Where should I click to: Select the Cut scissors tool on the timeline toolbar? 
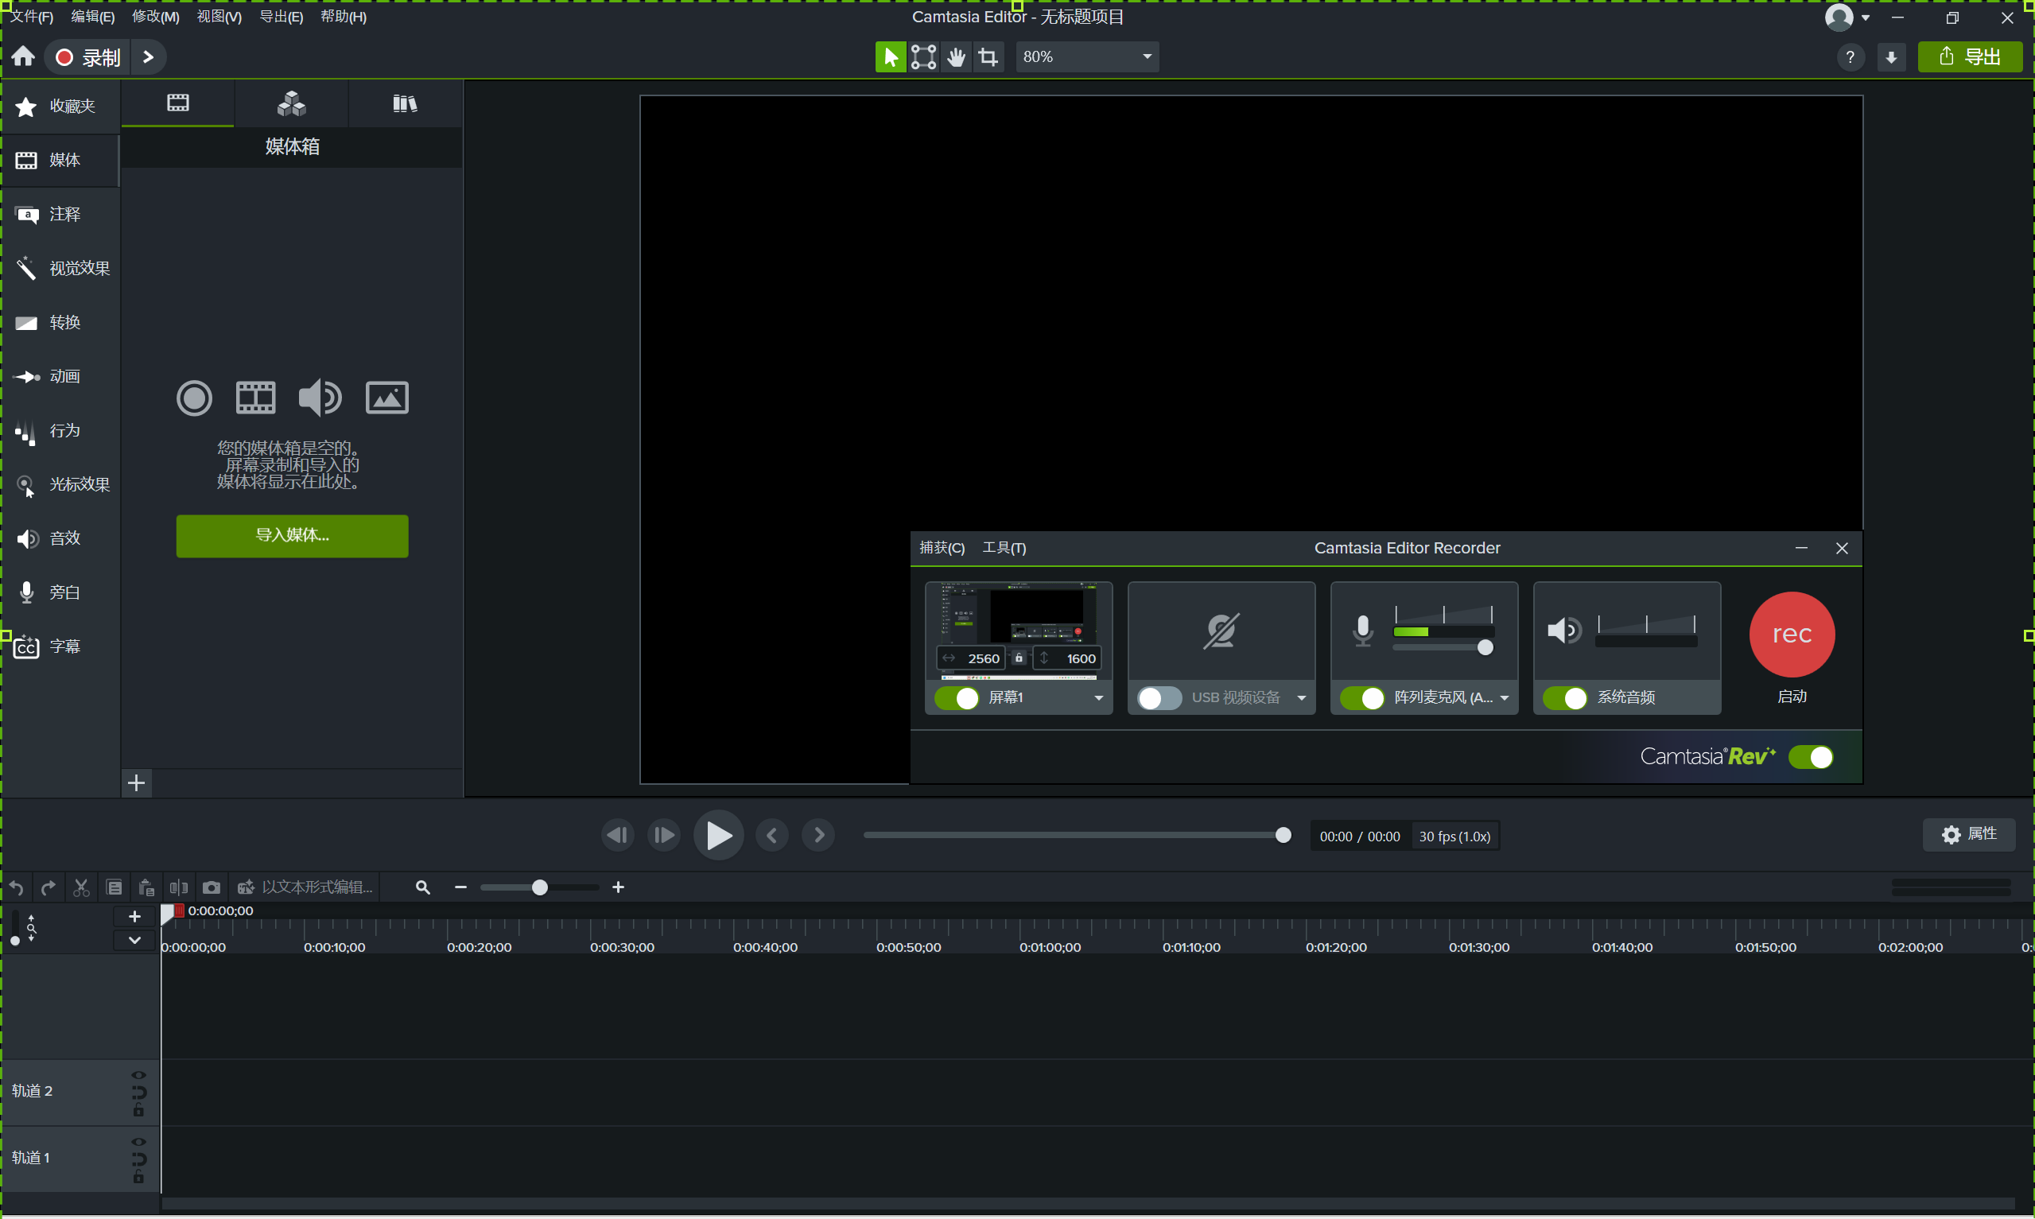pyautogui.click(x=80, y=887)
